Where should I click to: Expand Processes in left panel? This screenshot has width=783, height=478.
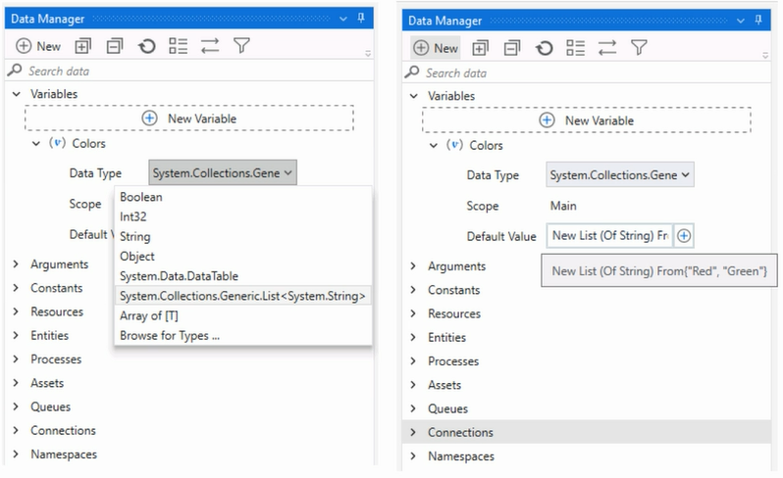pos(16,359)
